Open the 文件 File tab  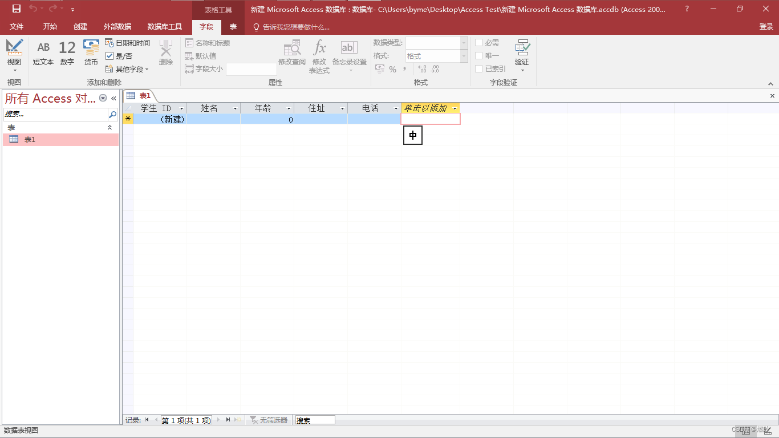[17, 27]
